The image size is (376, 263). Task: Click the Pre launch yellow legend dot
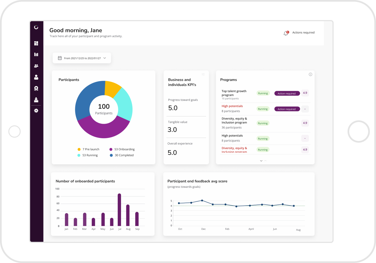click(x=79, y=149)
